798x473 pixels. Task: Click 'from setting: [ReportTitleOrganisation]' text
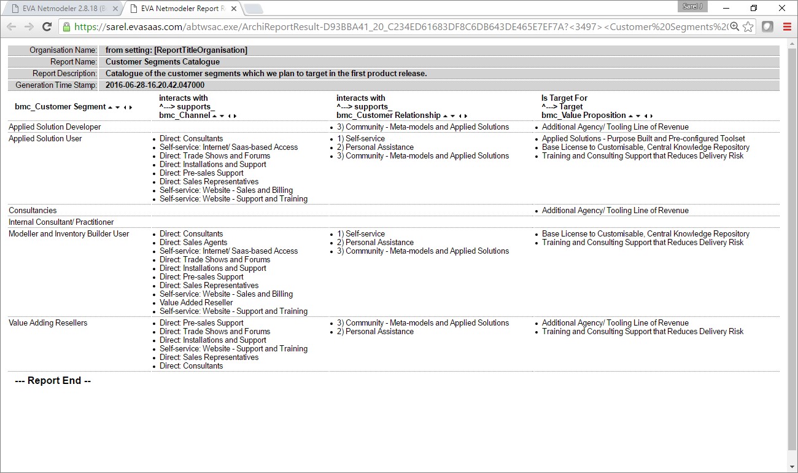pyautogui.click(x=176, y=50)
